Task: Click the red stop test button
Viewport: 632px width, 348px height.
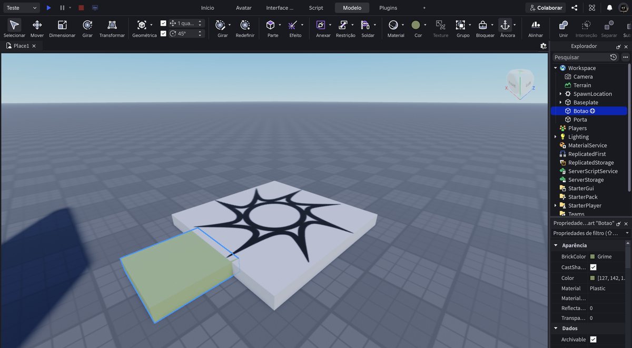Action: (x=81, y=8)
